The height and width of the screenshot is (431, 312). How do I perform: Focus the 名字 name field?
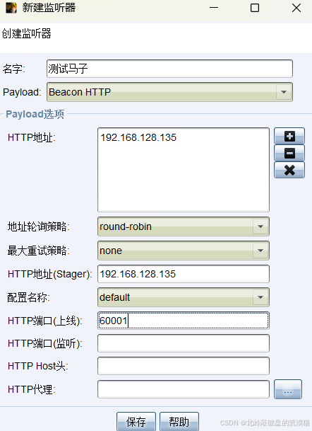click(169, 69)
